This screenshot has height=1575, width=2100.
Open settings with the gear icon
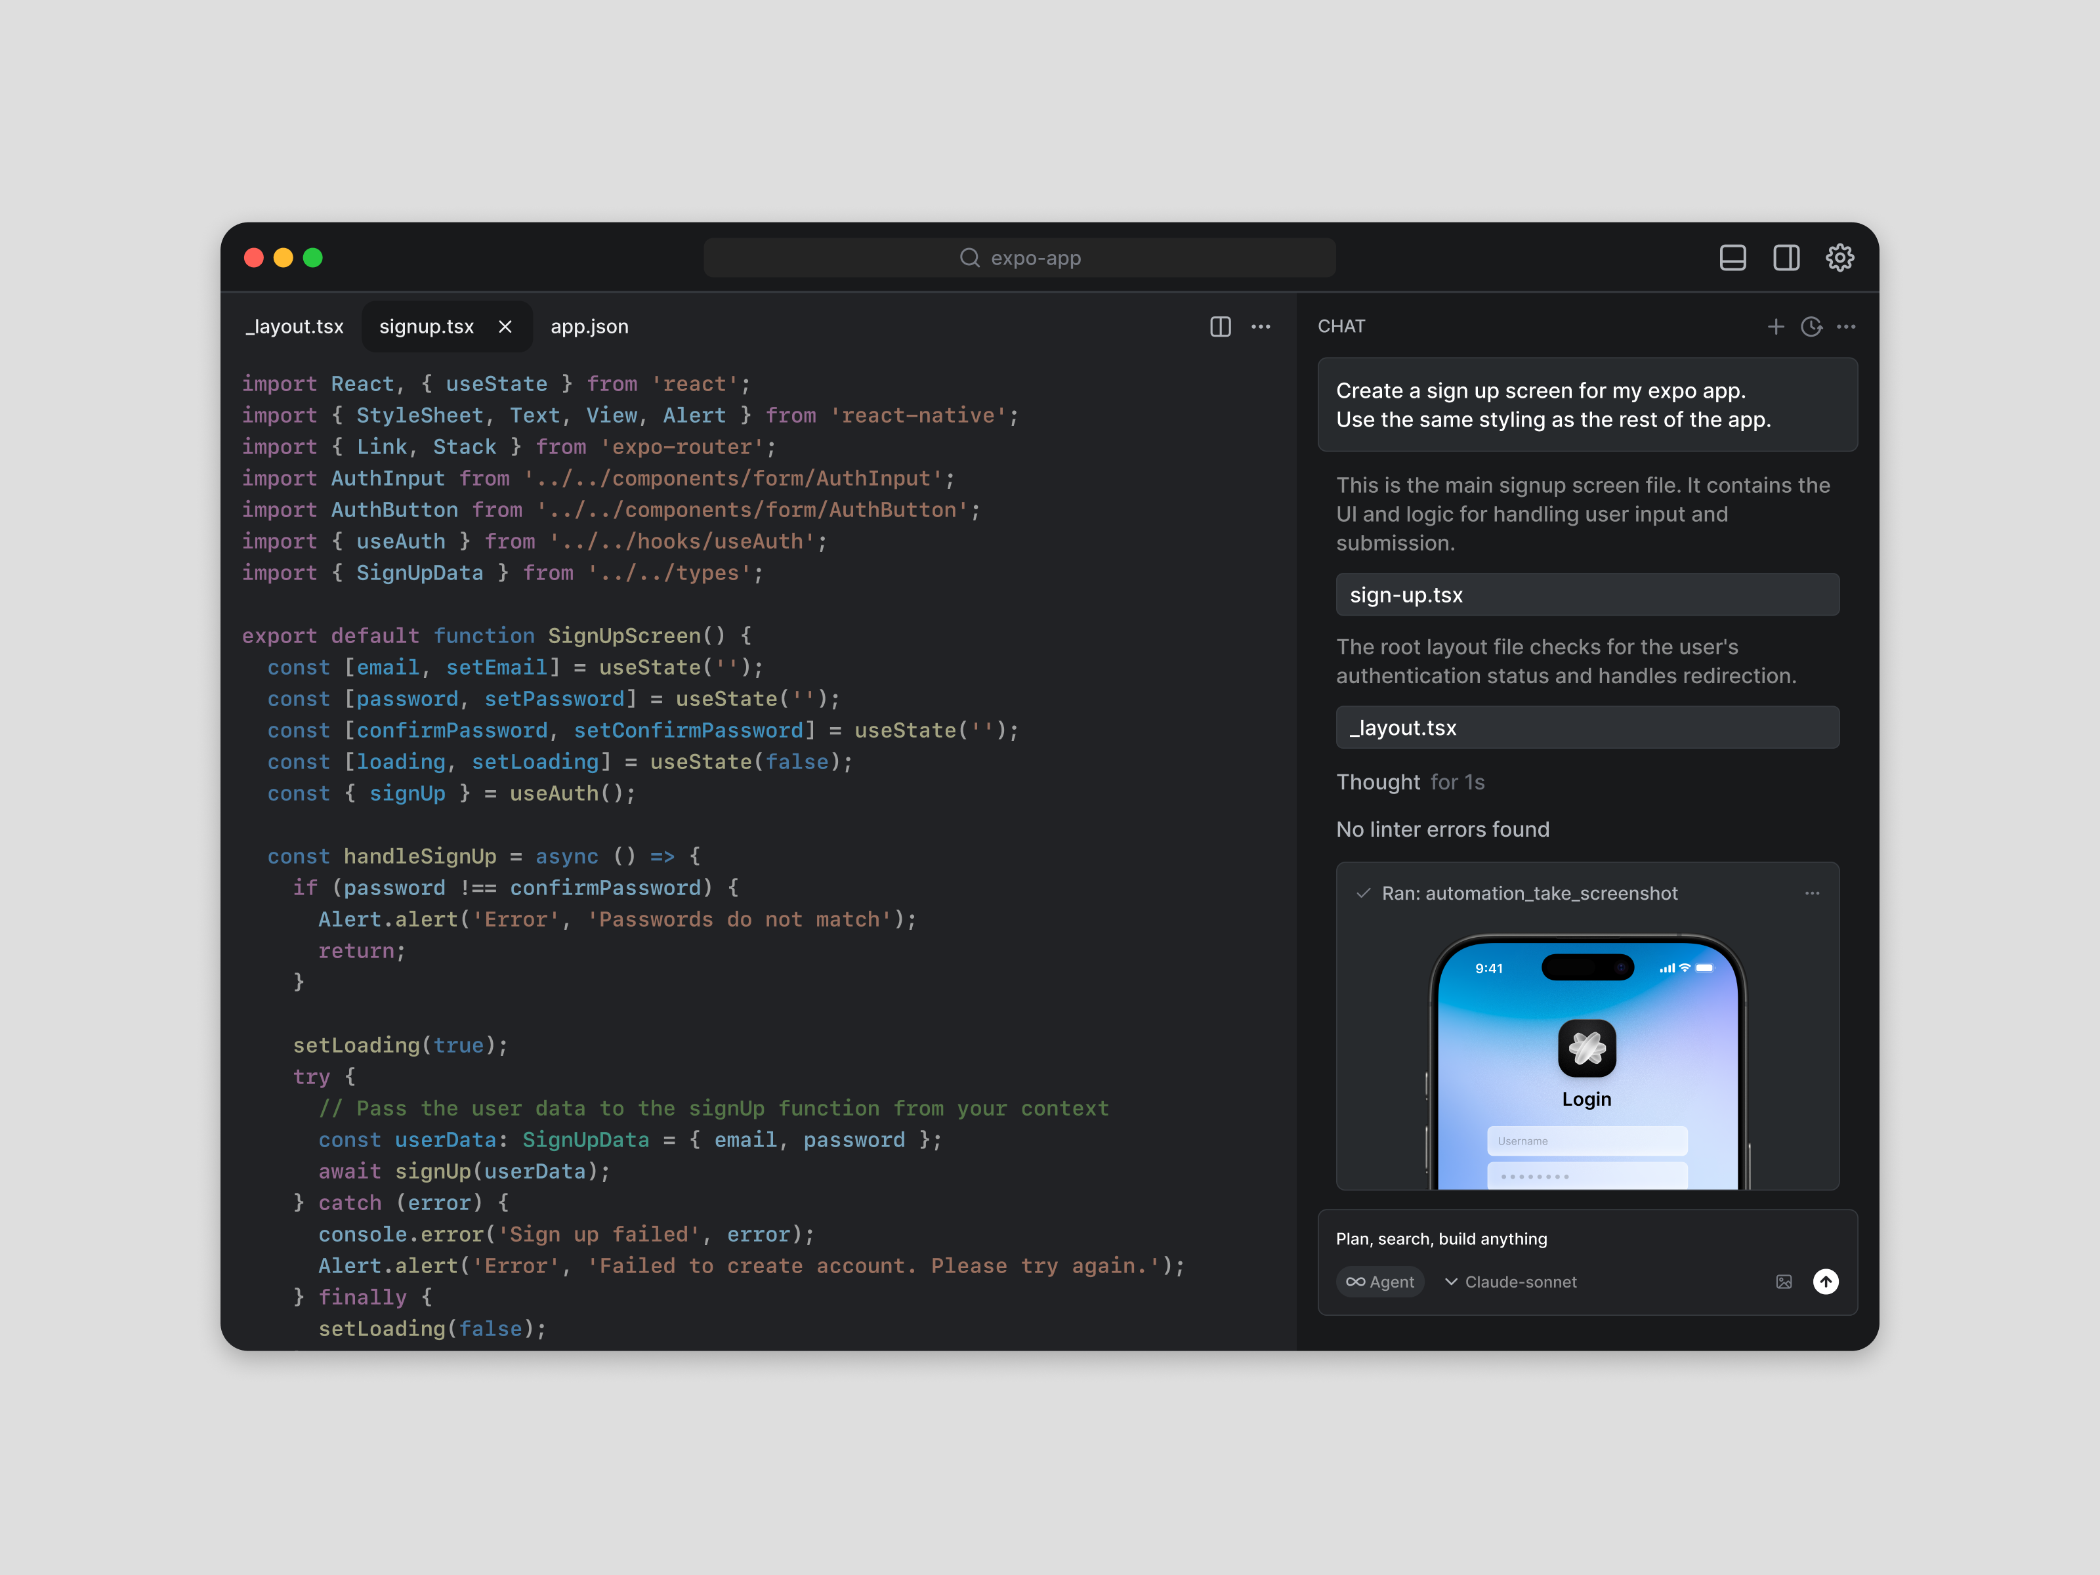tap(1840, 257)
